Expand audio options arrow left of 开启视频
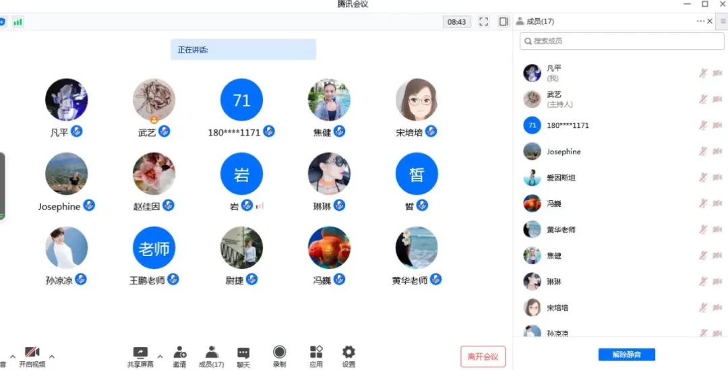This screenshot has width=728, height=370. tap(12, 357)
